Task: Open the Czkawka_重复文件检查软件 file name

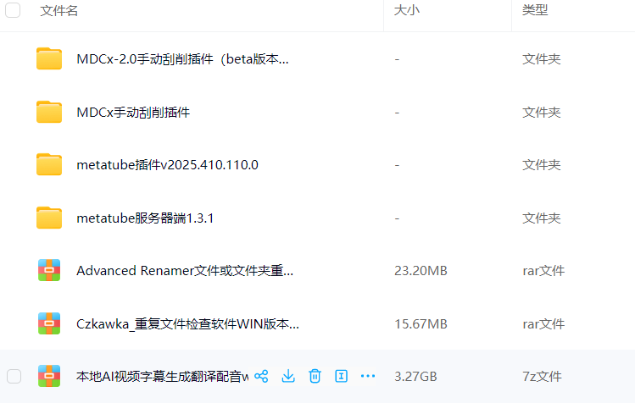Action: pyautogui.click(x=187, y=323)
